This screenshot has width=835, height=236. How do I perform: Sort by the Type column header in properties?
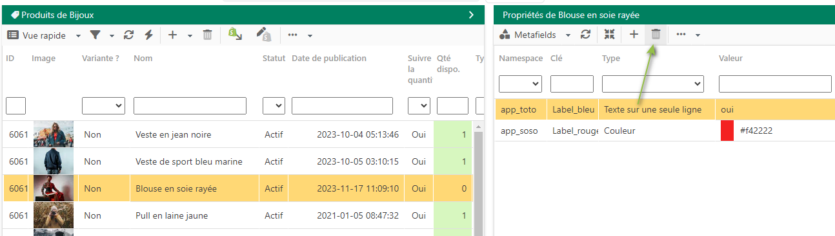(x=610, y=59)
